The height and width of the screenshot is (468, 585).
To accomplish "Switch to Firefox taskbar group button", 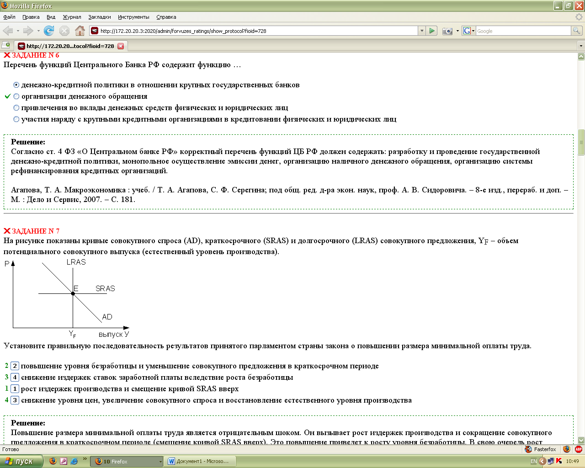I will coord(127,462).
